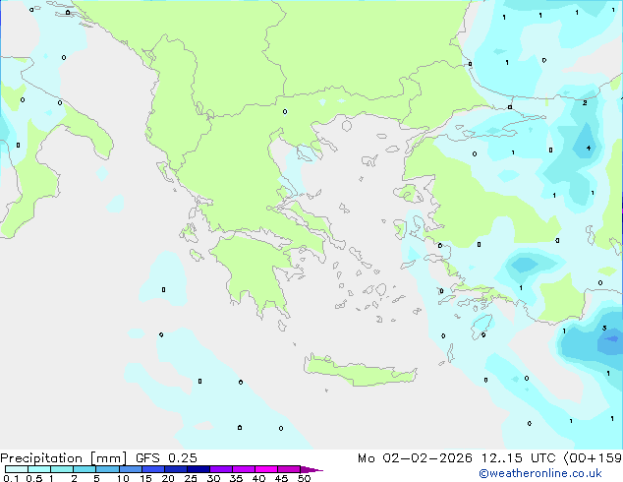The width and height of the screenshot is (623, 482).
Task: Click the '20' legend scale label
Action: [168, 478]
